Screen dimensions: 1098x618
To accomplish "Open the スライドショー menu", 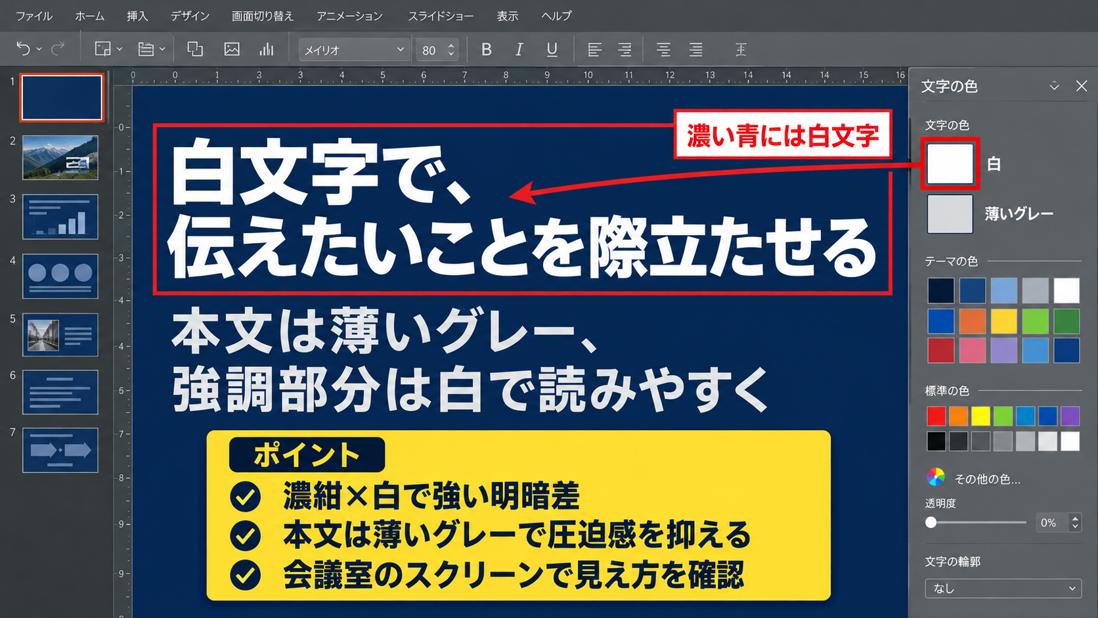I will tap(441, 16).
